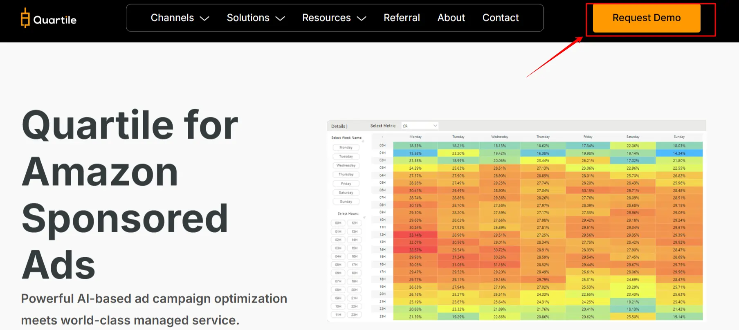Click the 18.03% cell in Sunday column

pyautogui.click(x=679, y=146)
